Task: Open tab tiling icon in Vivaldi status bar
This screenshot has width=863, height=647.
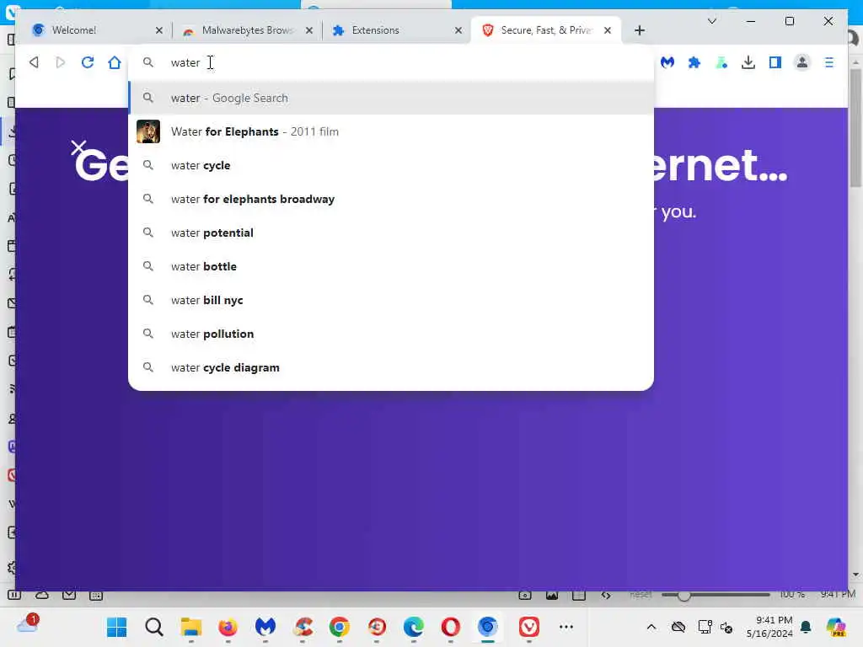Action: (x=579, y=595)
